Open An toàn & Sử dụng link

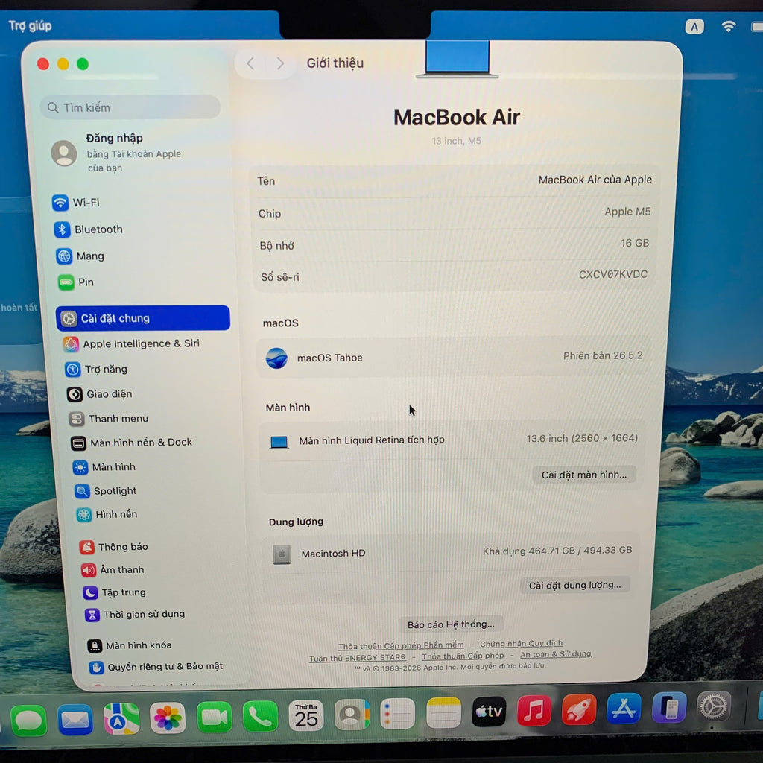click(x=556, y=654)
